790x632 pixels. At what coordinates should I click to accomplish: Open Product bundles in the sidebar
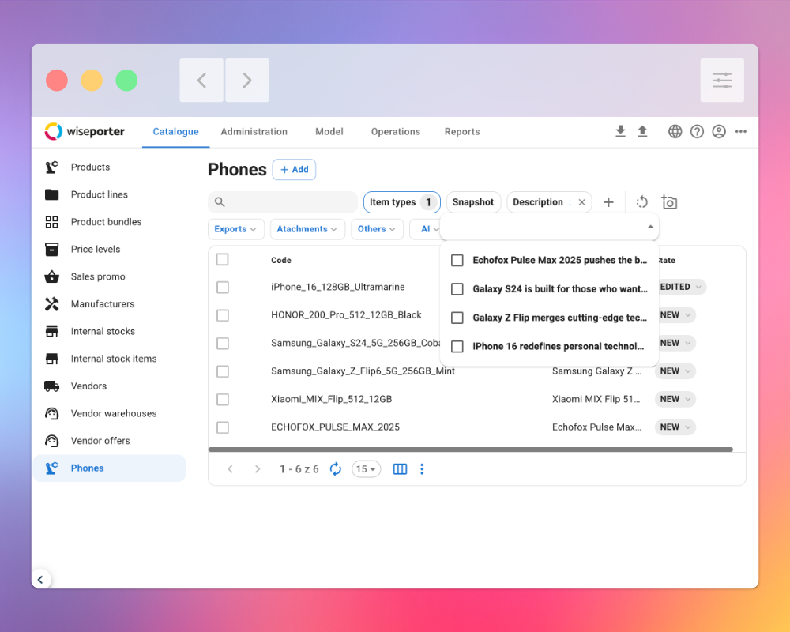(109, 222)
